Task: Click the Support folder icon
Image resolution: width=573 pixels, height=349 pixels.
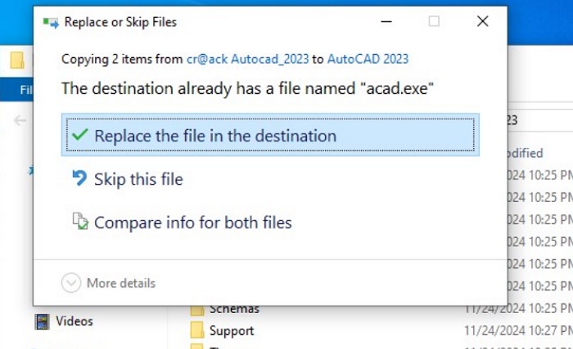Action: 197,330
